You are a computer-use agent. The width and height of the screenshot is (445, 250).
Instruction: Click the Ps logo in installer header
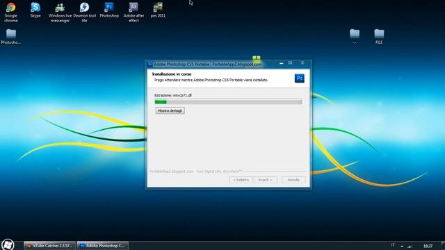(300, 78)
